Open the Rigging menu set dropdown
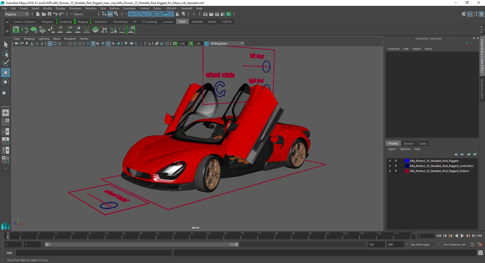Image resolution: width=485 pixels, height=263 pixels. click(x=17, y=14)
